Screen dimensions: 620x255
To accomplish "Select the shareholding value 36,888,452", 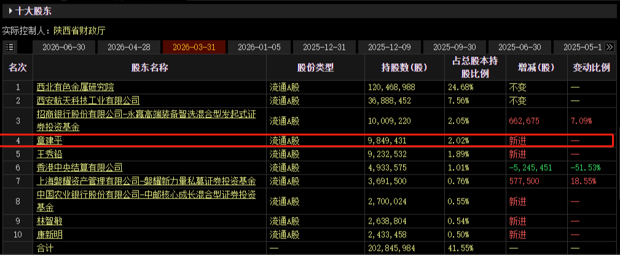I will [390, 100].
